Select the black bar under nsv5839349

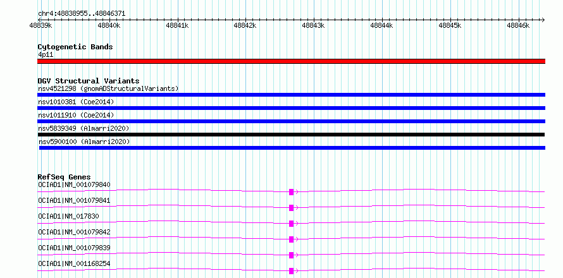pos(291,135)
